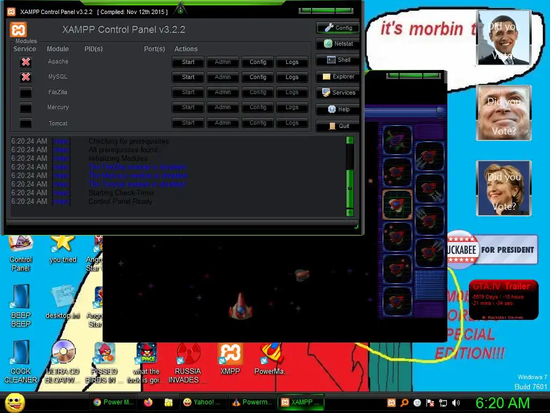Open Apache Logs list
Image resolution: width=550 pixels, height=413 pixels.
292,62
